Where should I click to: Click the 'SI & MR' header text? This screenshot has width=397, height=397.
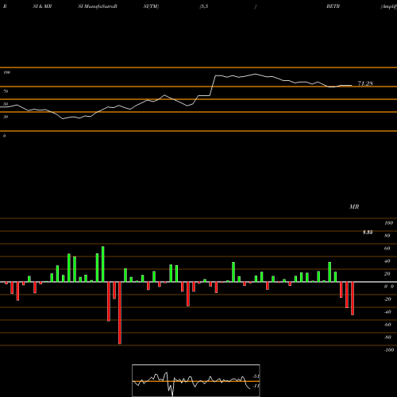pyautogui.click(x=42, y=6)
